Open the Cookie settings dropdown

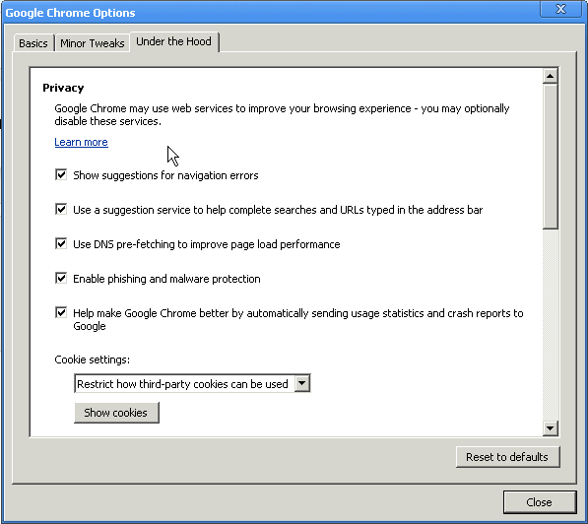pyautogui.click(x=192, y=383)
